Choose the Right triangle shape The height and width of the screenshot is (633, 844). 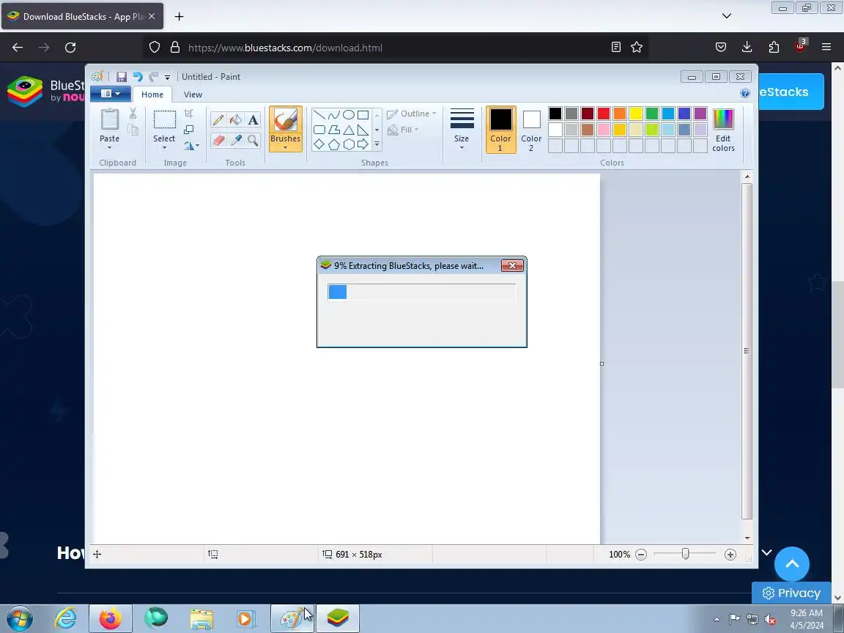363,130
